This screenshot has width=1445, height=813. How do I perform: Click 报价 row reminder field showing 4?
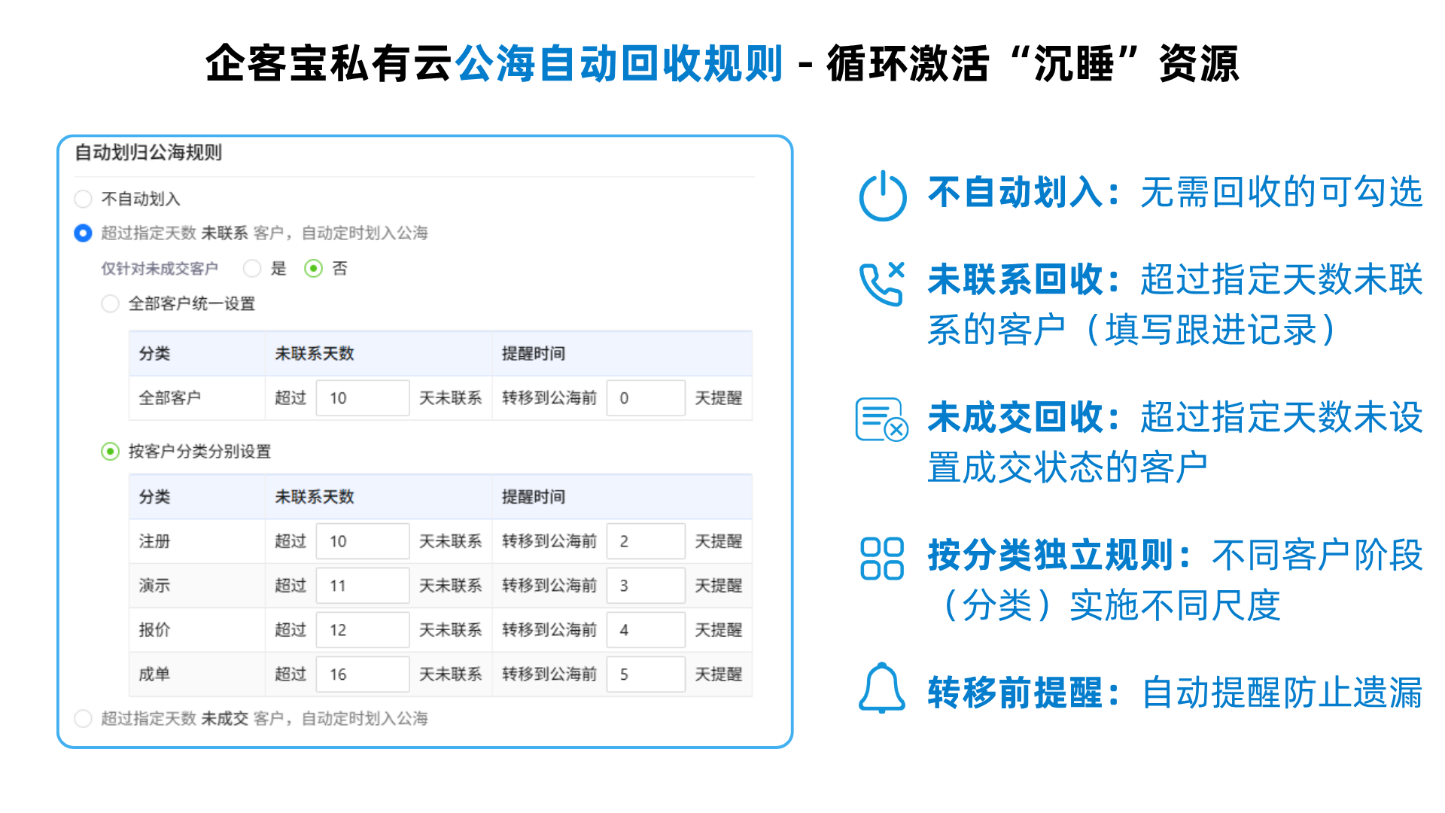coord(646,630)
